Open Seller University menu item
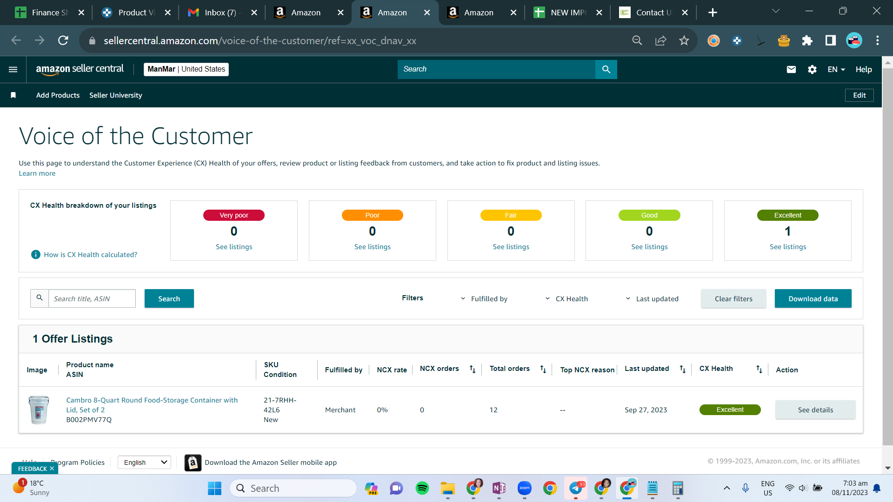 (x=116, y=95)
